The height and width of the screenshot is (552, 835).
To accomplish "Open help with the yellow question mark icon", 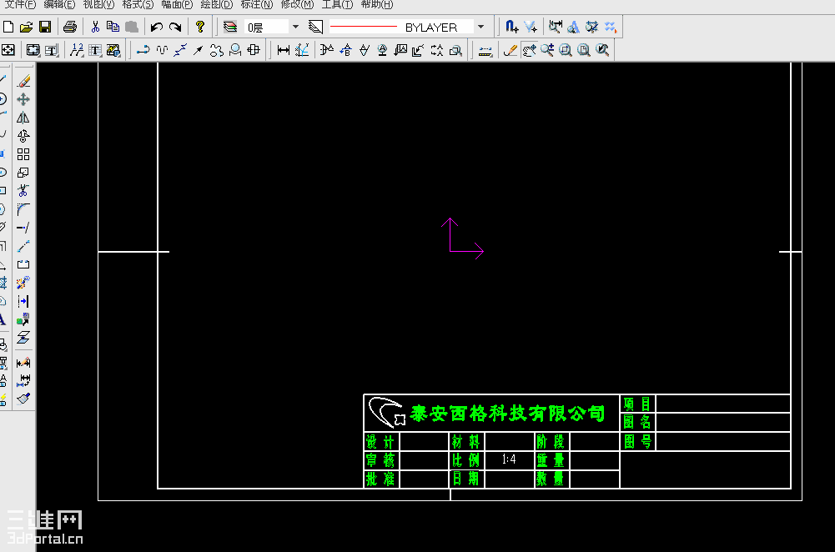I will click(200, 27).
